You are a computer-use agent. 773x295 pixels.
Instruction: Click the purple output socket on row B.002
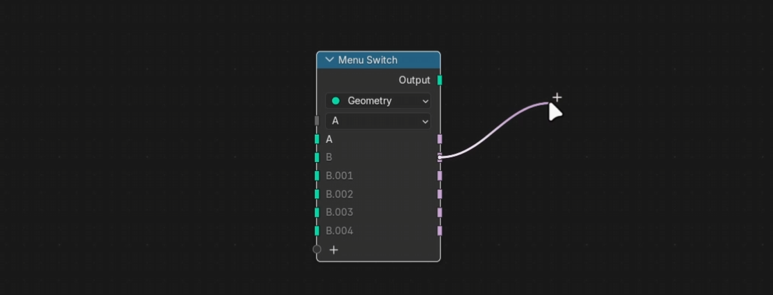point(440,194)
